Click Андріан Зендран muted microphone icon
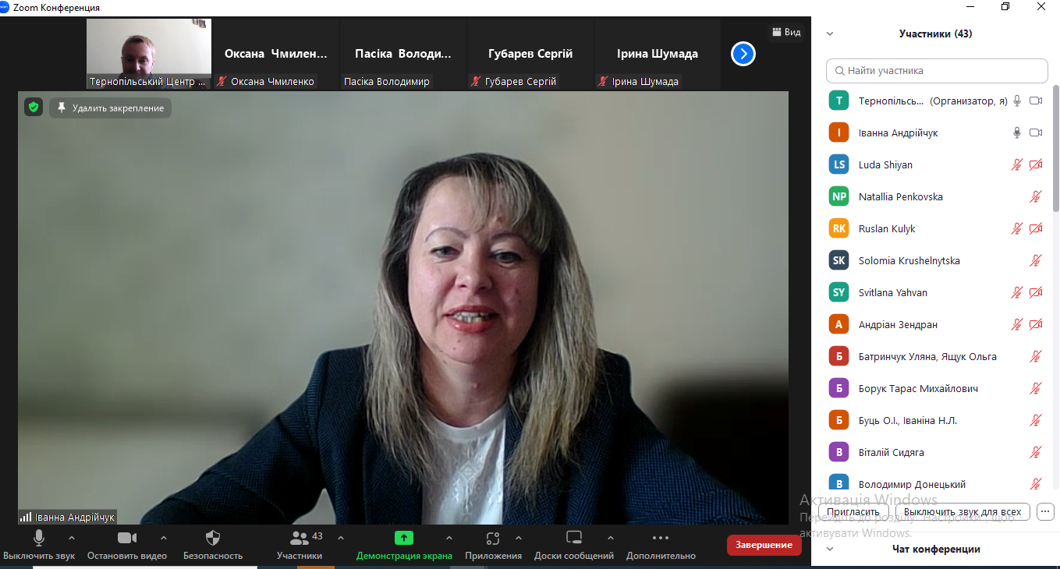The width and height of the screenshot is (1060, 569). [1017, 324]
